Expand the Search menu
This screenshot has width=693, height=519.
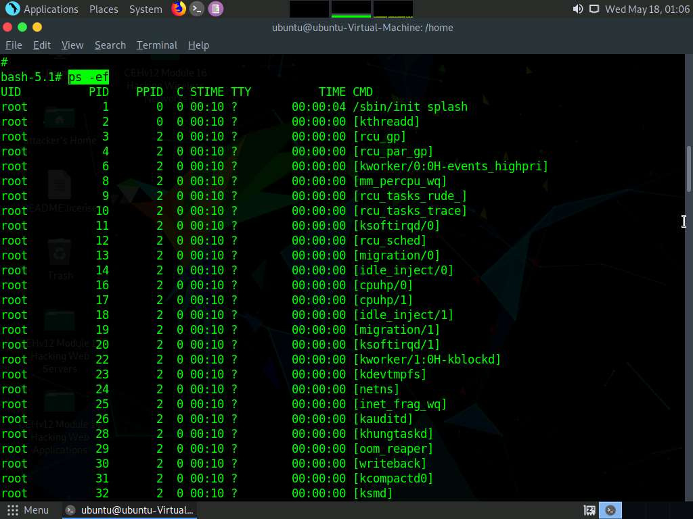(x=110, y=45)
